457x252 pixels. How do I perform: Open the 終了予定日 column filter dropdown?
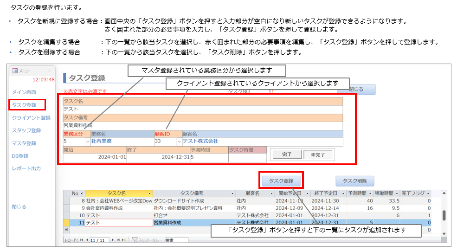[x=343, y=194]
